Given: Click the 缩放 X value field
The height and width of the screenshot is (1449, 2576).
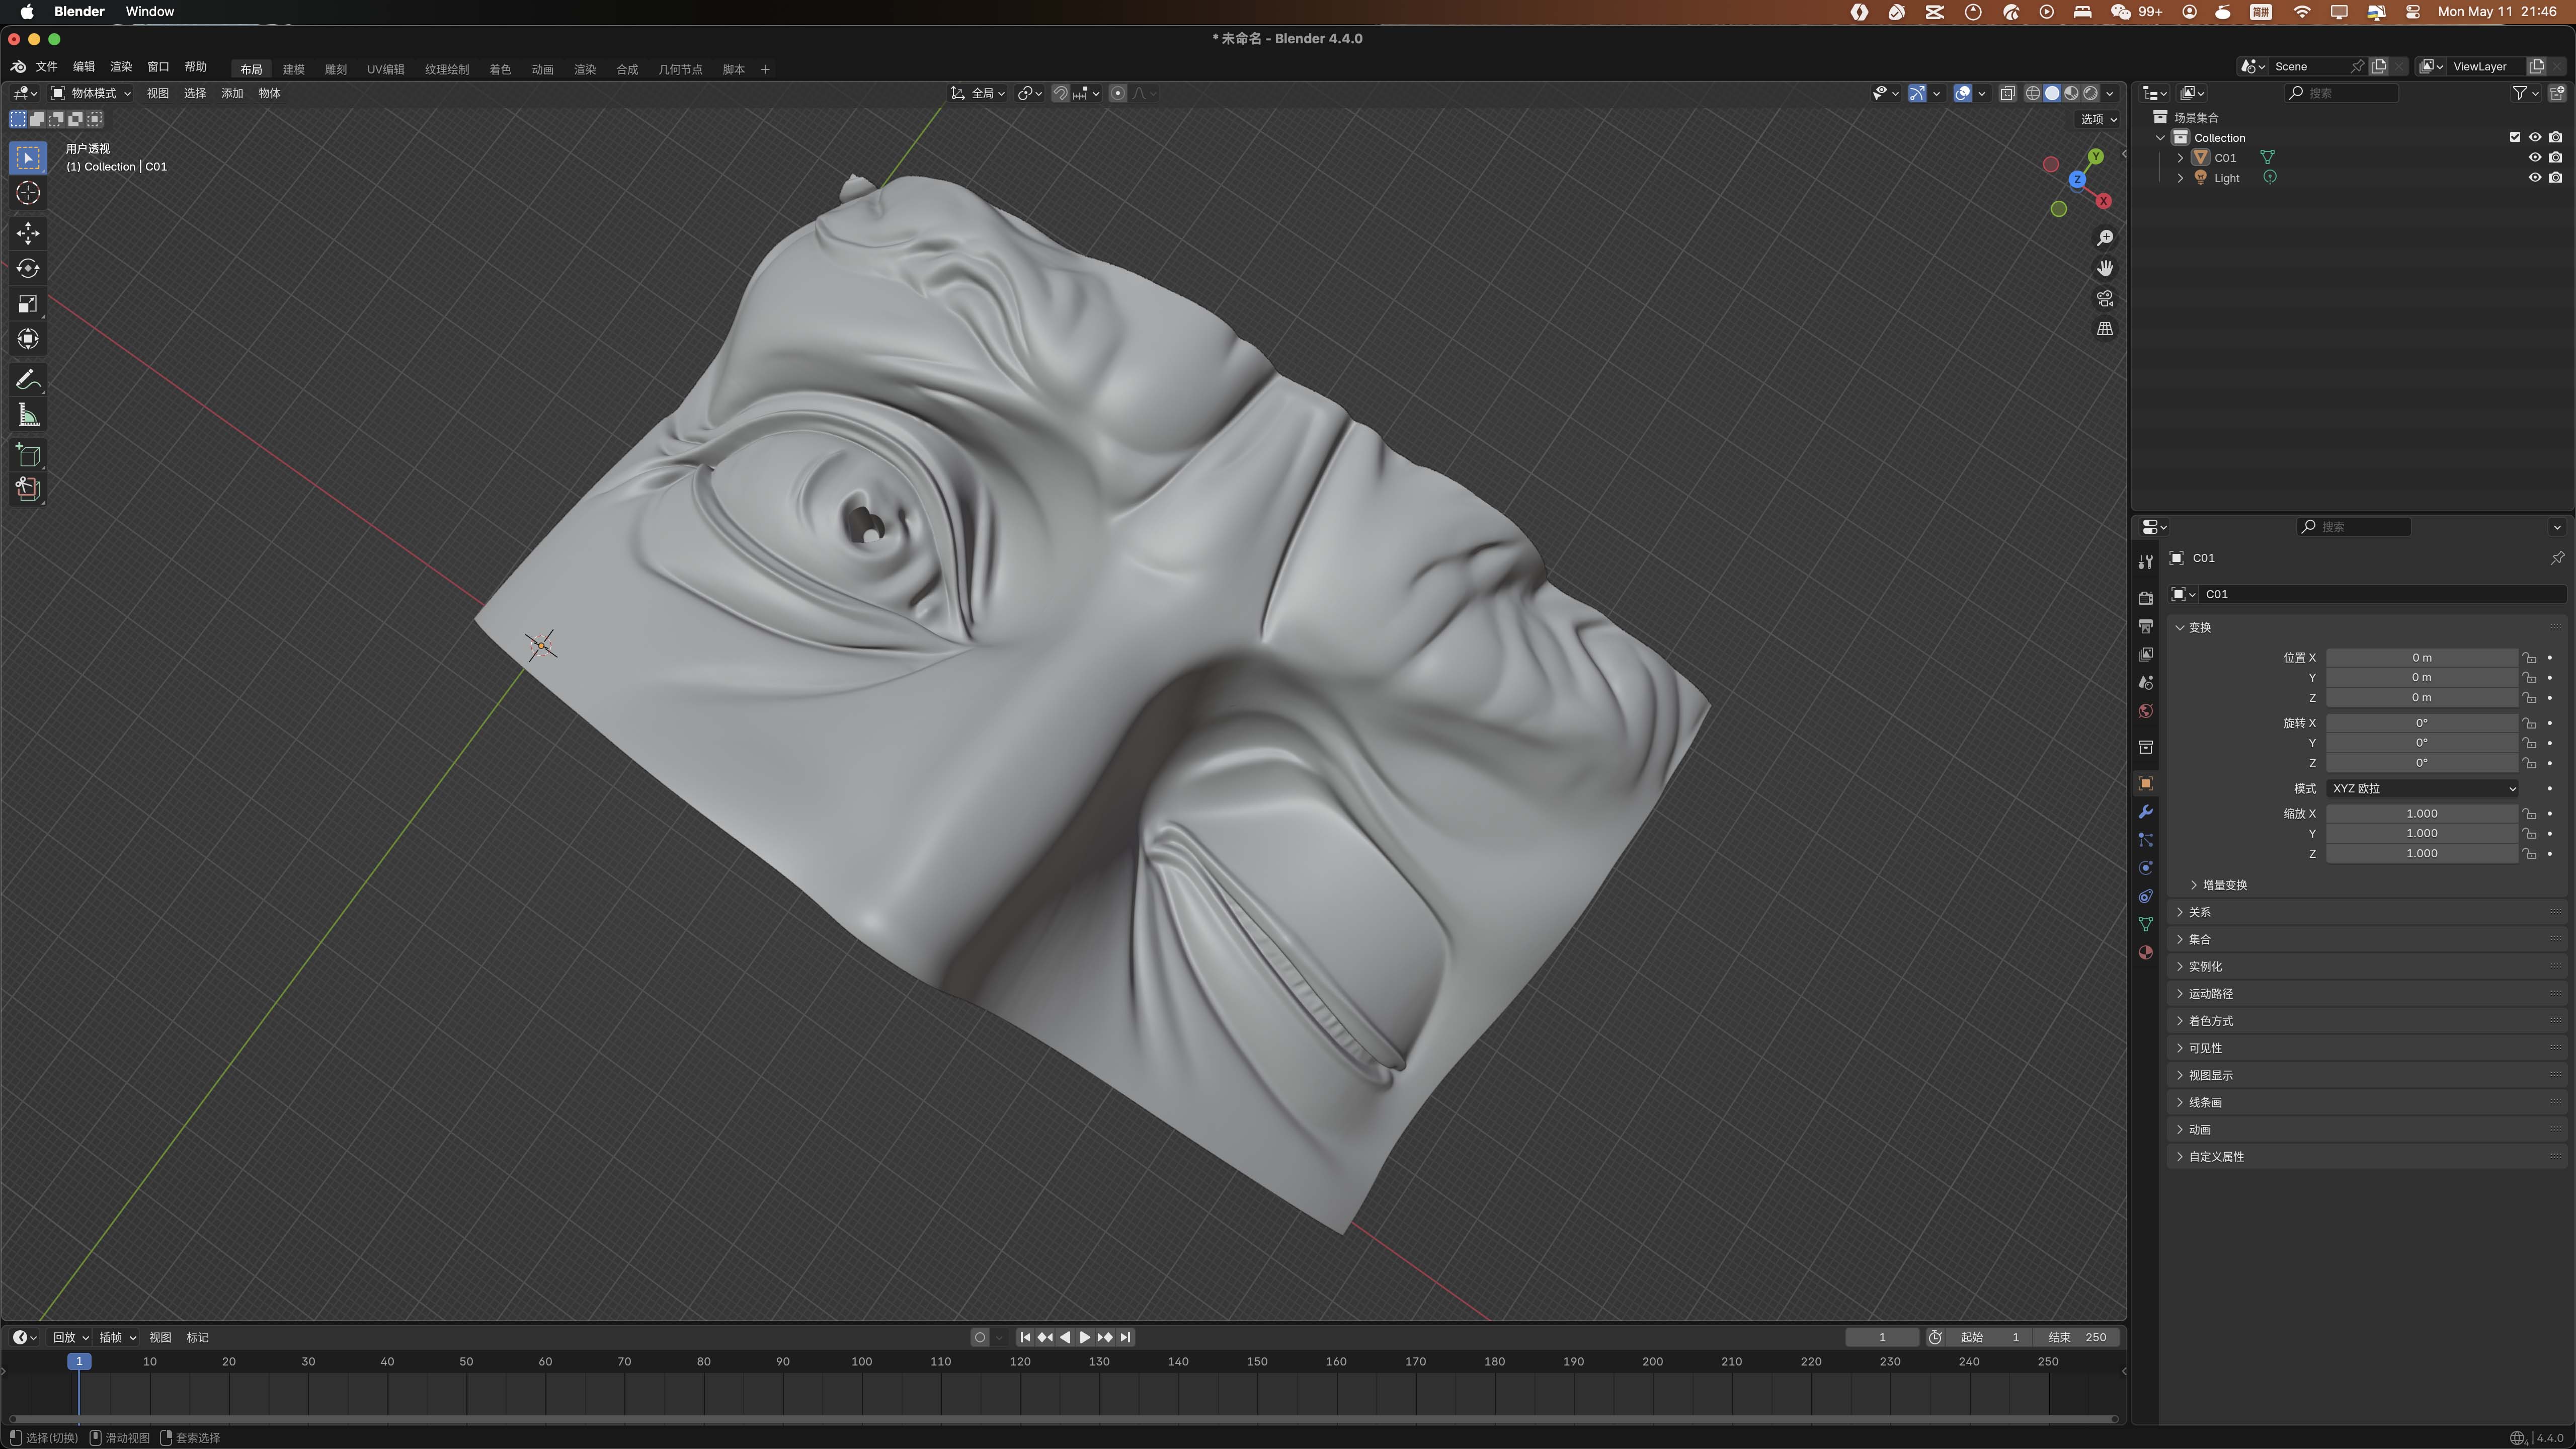Looking at the screenshot, I should 2422,814.
